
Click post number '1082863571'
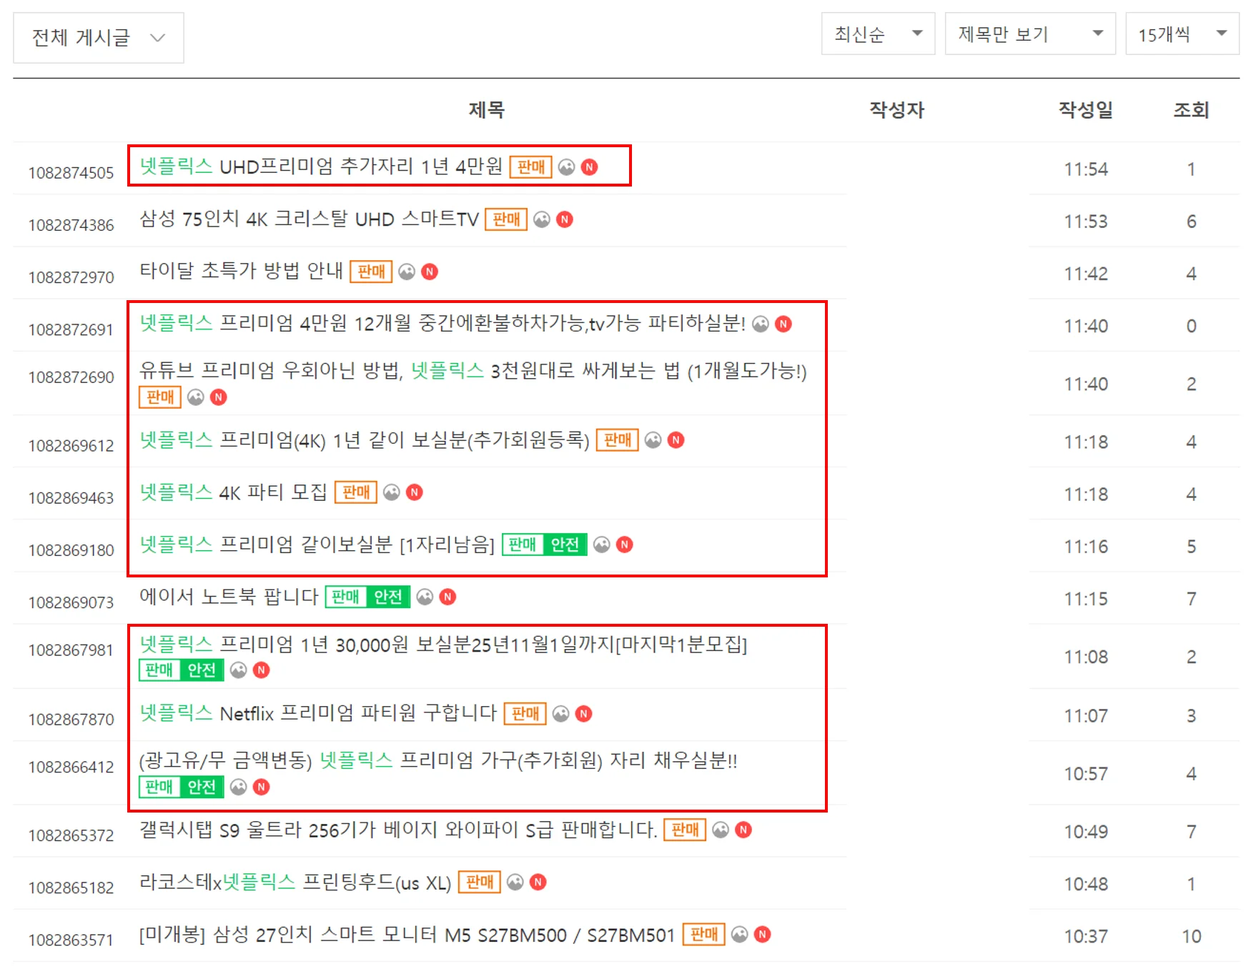[71, 940]
